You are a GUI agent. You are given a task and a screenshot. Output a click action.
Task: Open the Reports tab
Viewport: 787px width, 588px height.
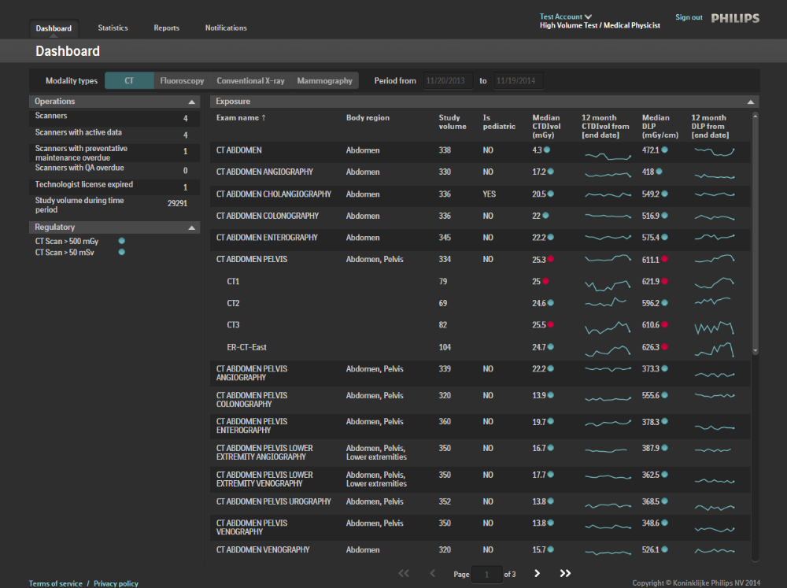coord(166,28)
